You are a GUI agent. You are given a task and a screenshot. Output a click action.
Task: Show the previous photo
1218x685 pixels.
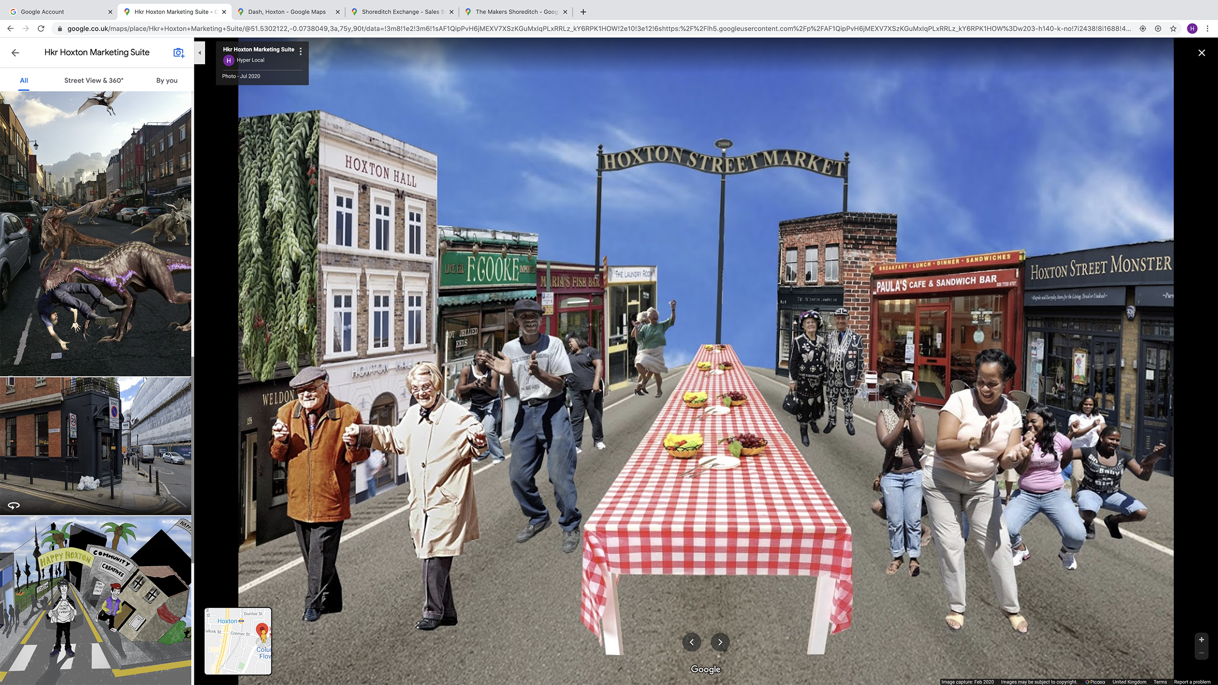coord(691,642)
